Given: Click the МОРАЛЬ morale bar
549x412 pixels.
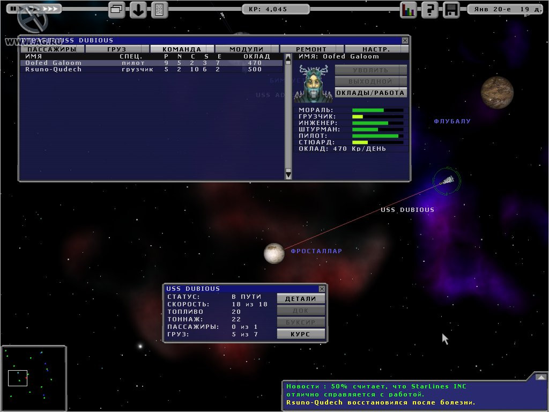Looking at the screenshot, I should pos(378,110).
